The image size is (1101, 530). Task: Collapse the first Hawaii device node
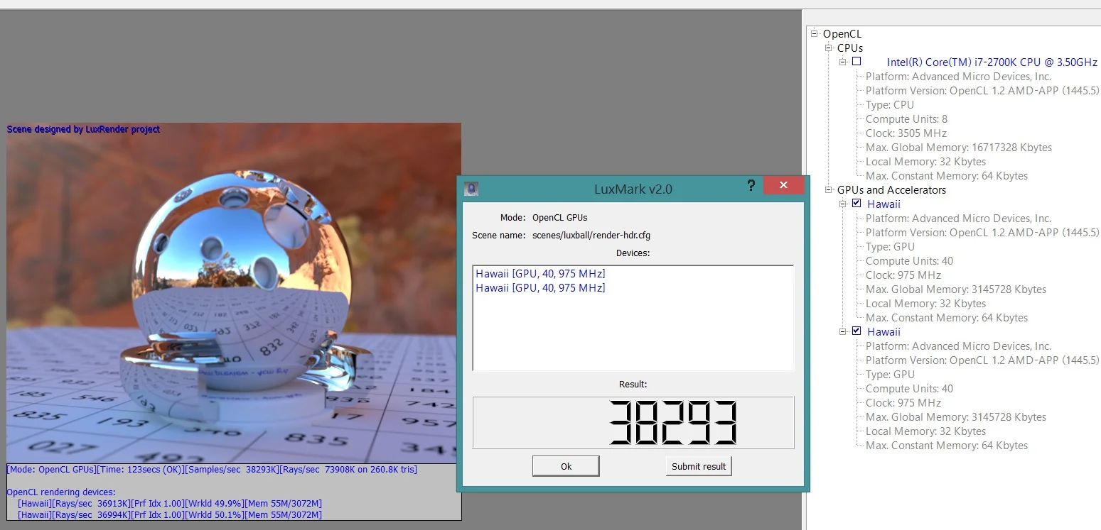(x=843, y=204)
